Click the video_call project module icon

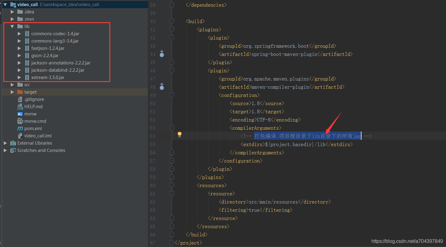tap(13, 5)
